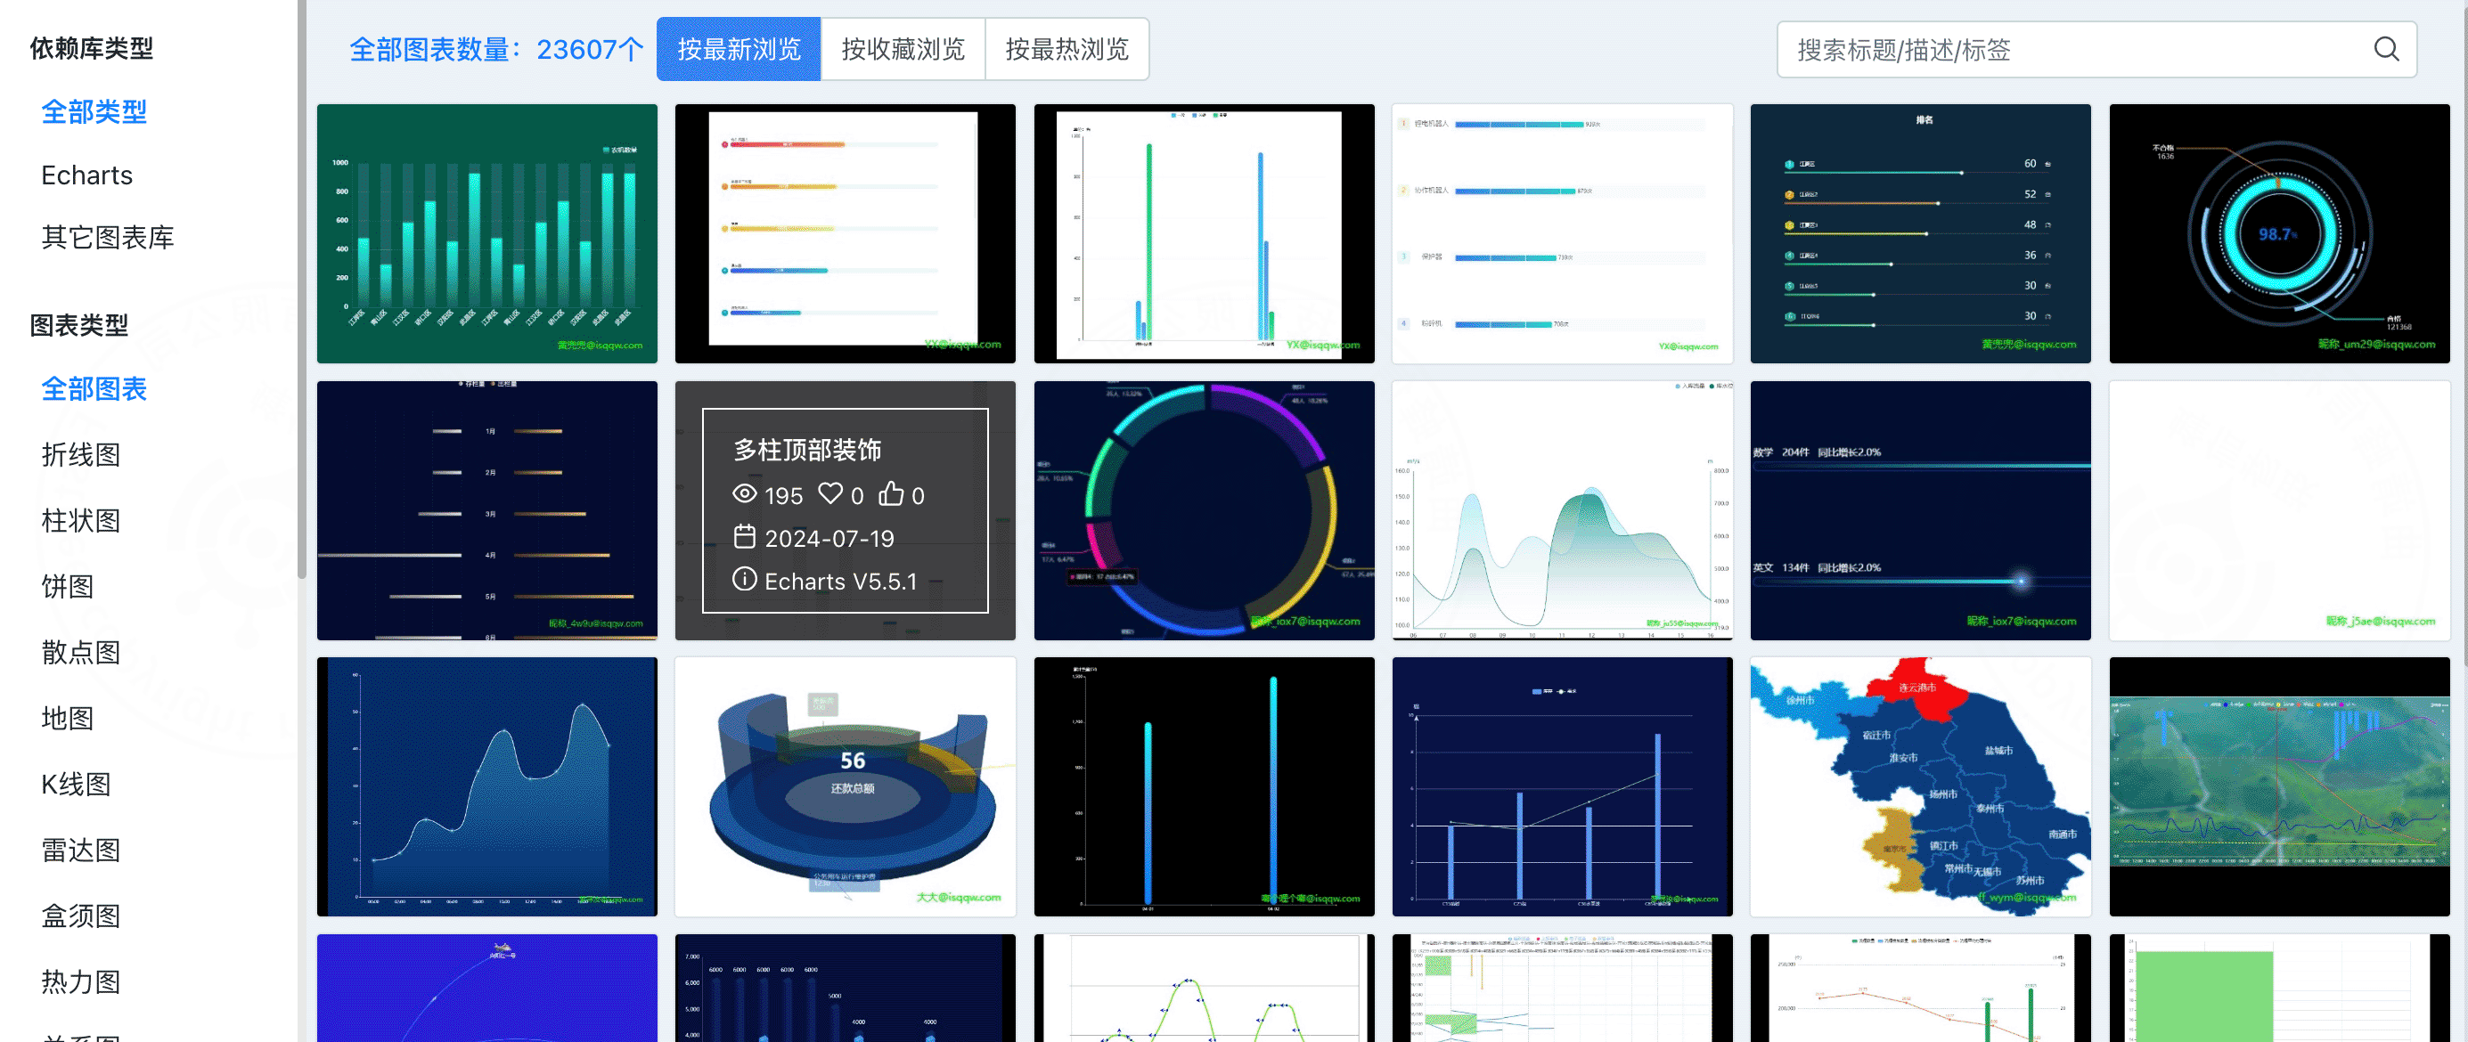Switch to 按最新浏览 tab
This screenshot has width=2468, height=1042.
click(x=739, y=49)
